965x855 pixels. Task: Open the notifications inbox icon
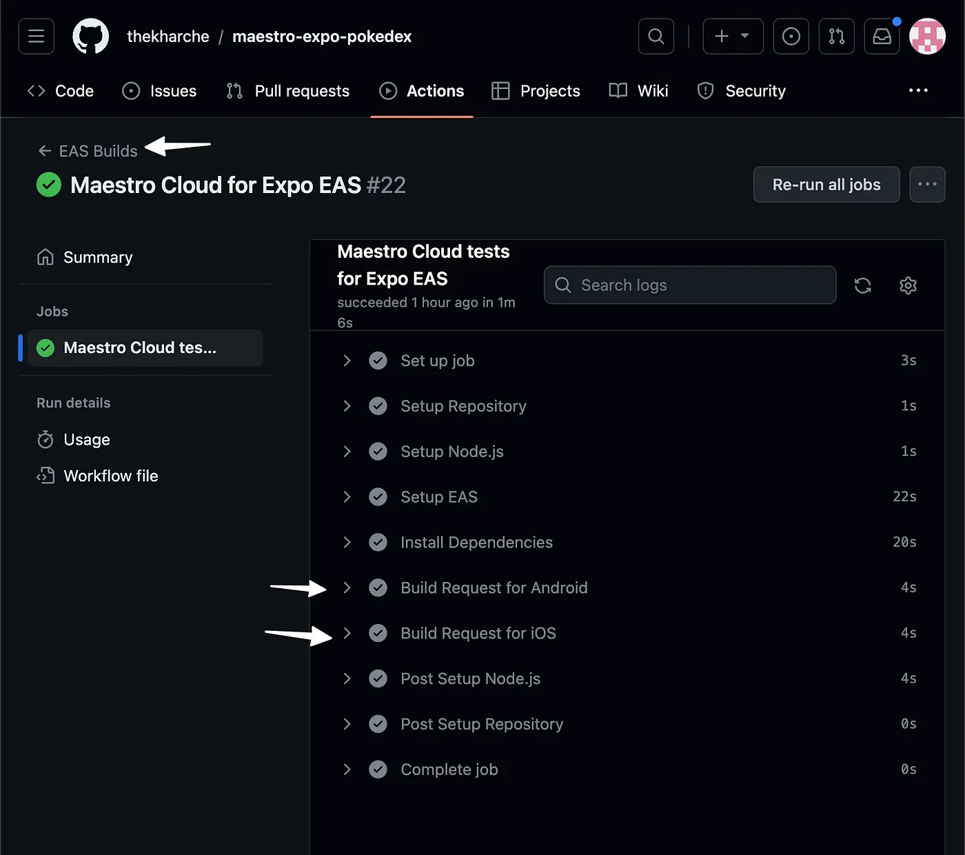pos(882,37)
